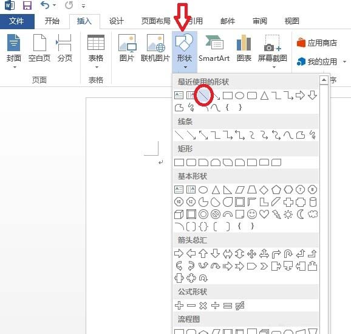Select the double-arrow line under 线条

coord(203,135)
